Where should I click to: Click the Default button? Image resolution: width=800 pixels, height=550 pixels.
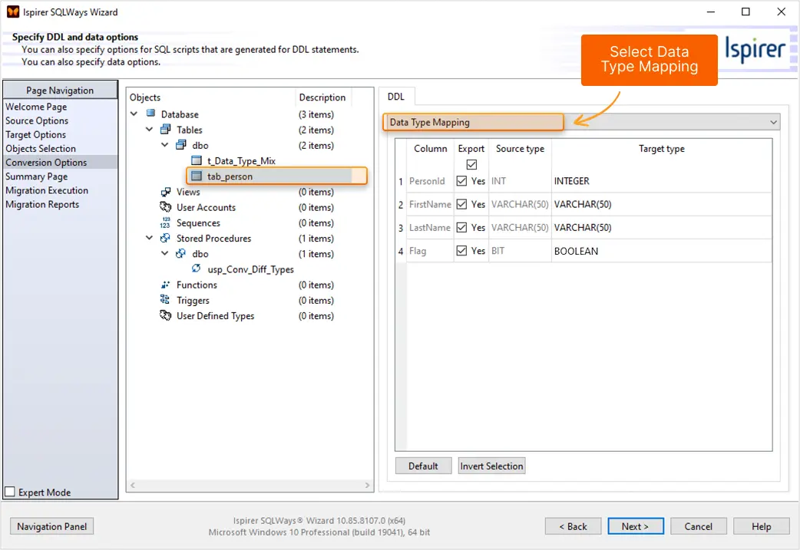pyautogui.click(x=424, y=466)
